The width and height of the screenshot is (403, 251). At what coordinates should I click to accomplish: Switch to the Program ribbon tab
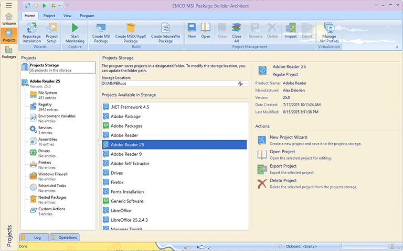87,16
